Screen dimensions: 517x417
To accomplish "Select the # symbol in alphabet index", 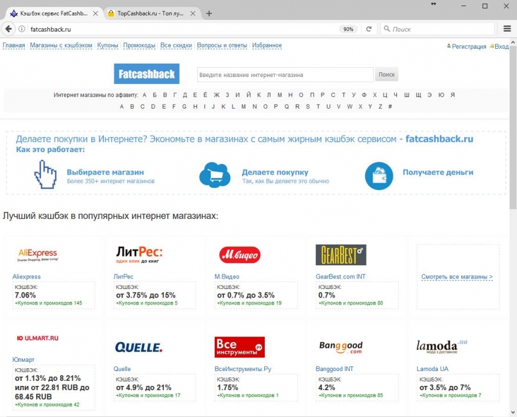I will 390,106.
